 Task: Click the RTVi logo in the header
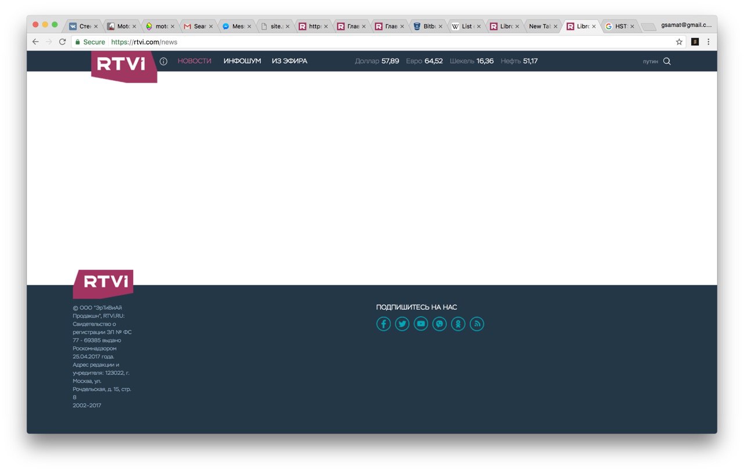pos(124,66)
